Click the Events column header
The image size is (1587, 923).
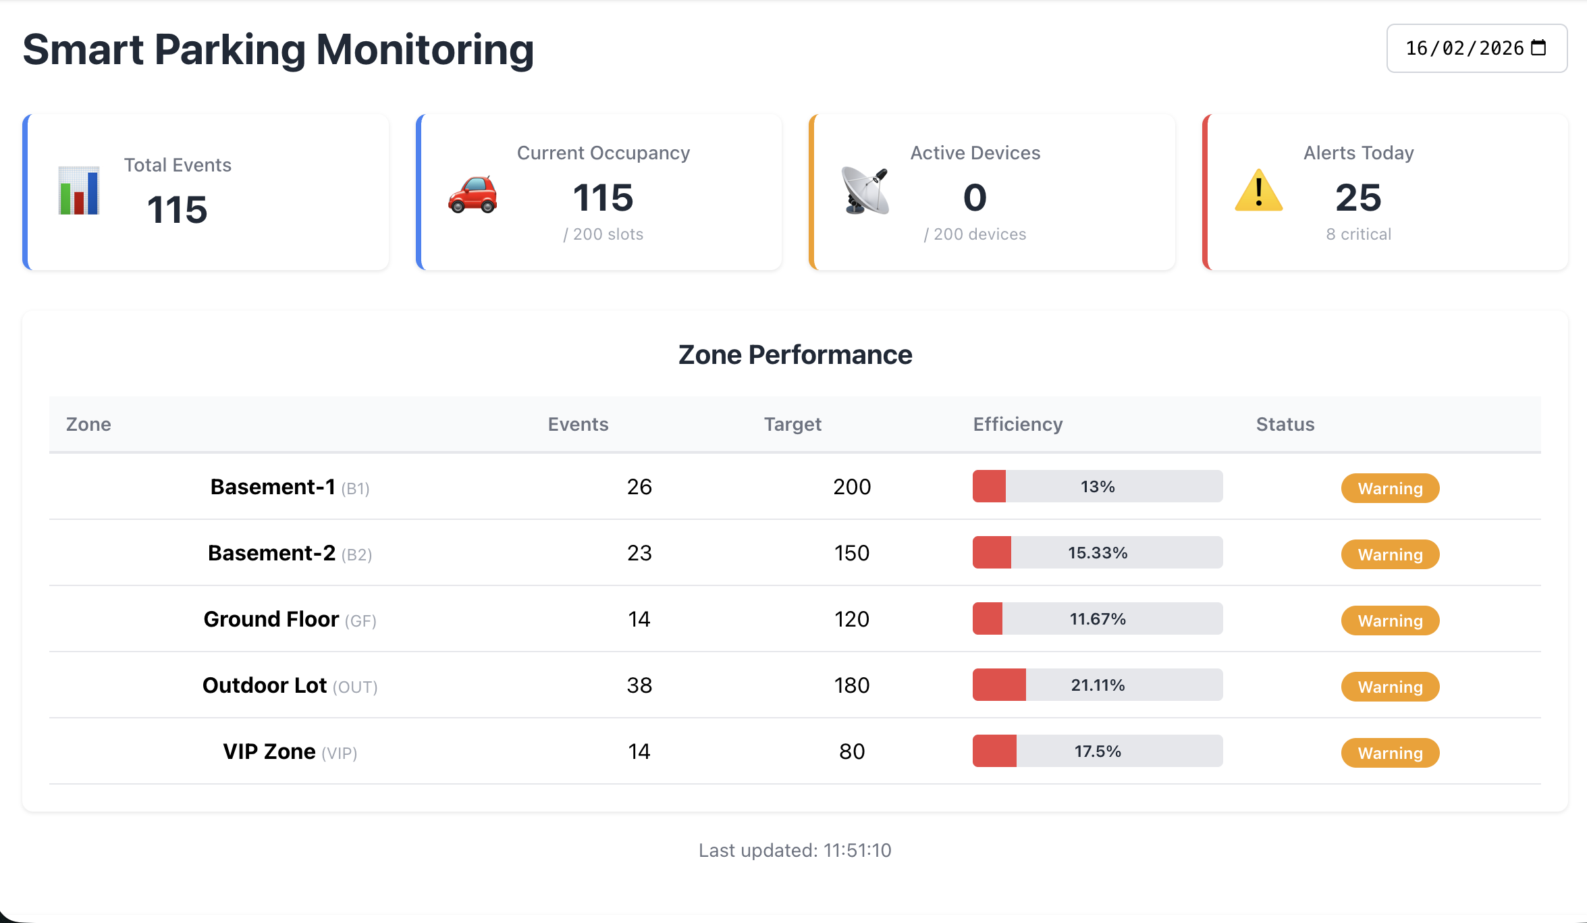(x=578, y=424)
